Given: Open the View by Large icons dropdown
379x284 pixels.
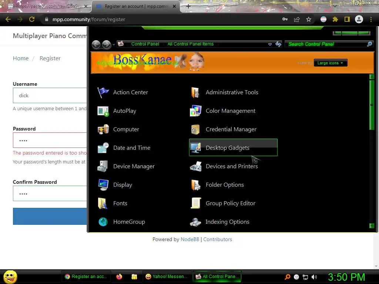Looking at the screenshot, I should [331, 63].
